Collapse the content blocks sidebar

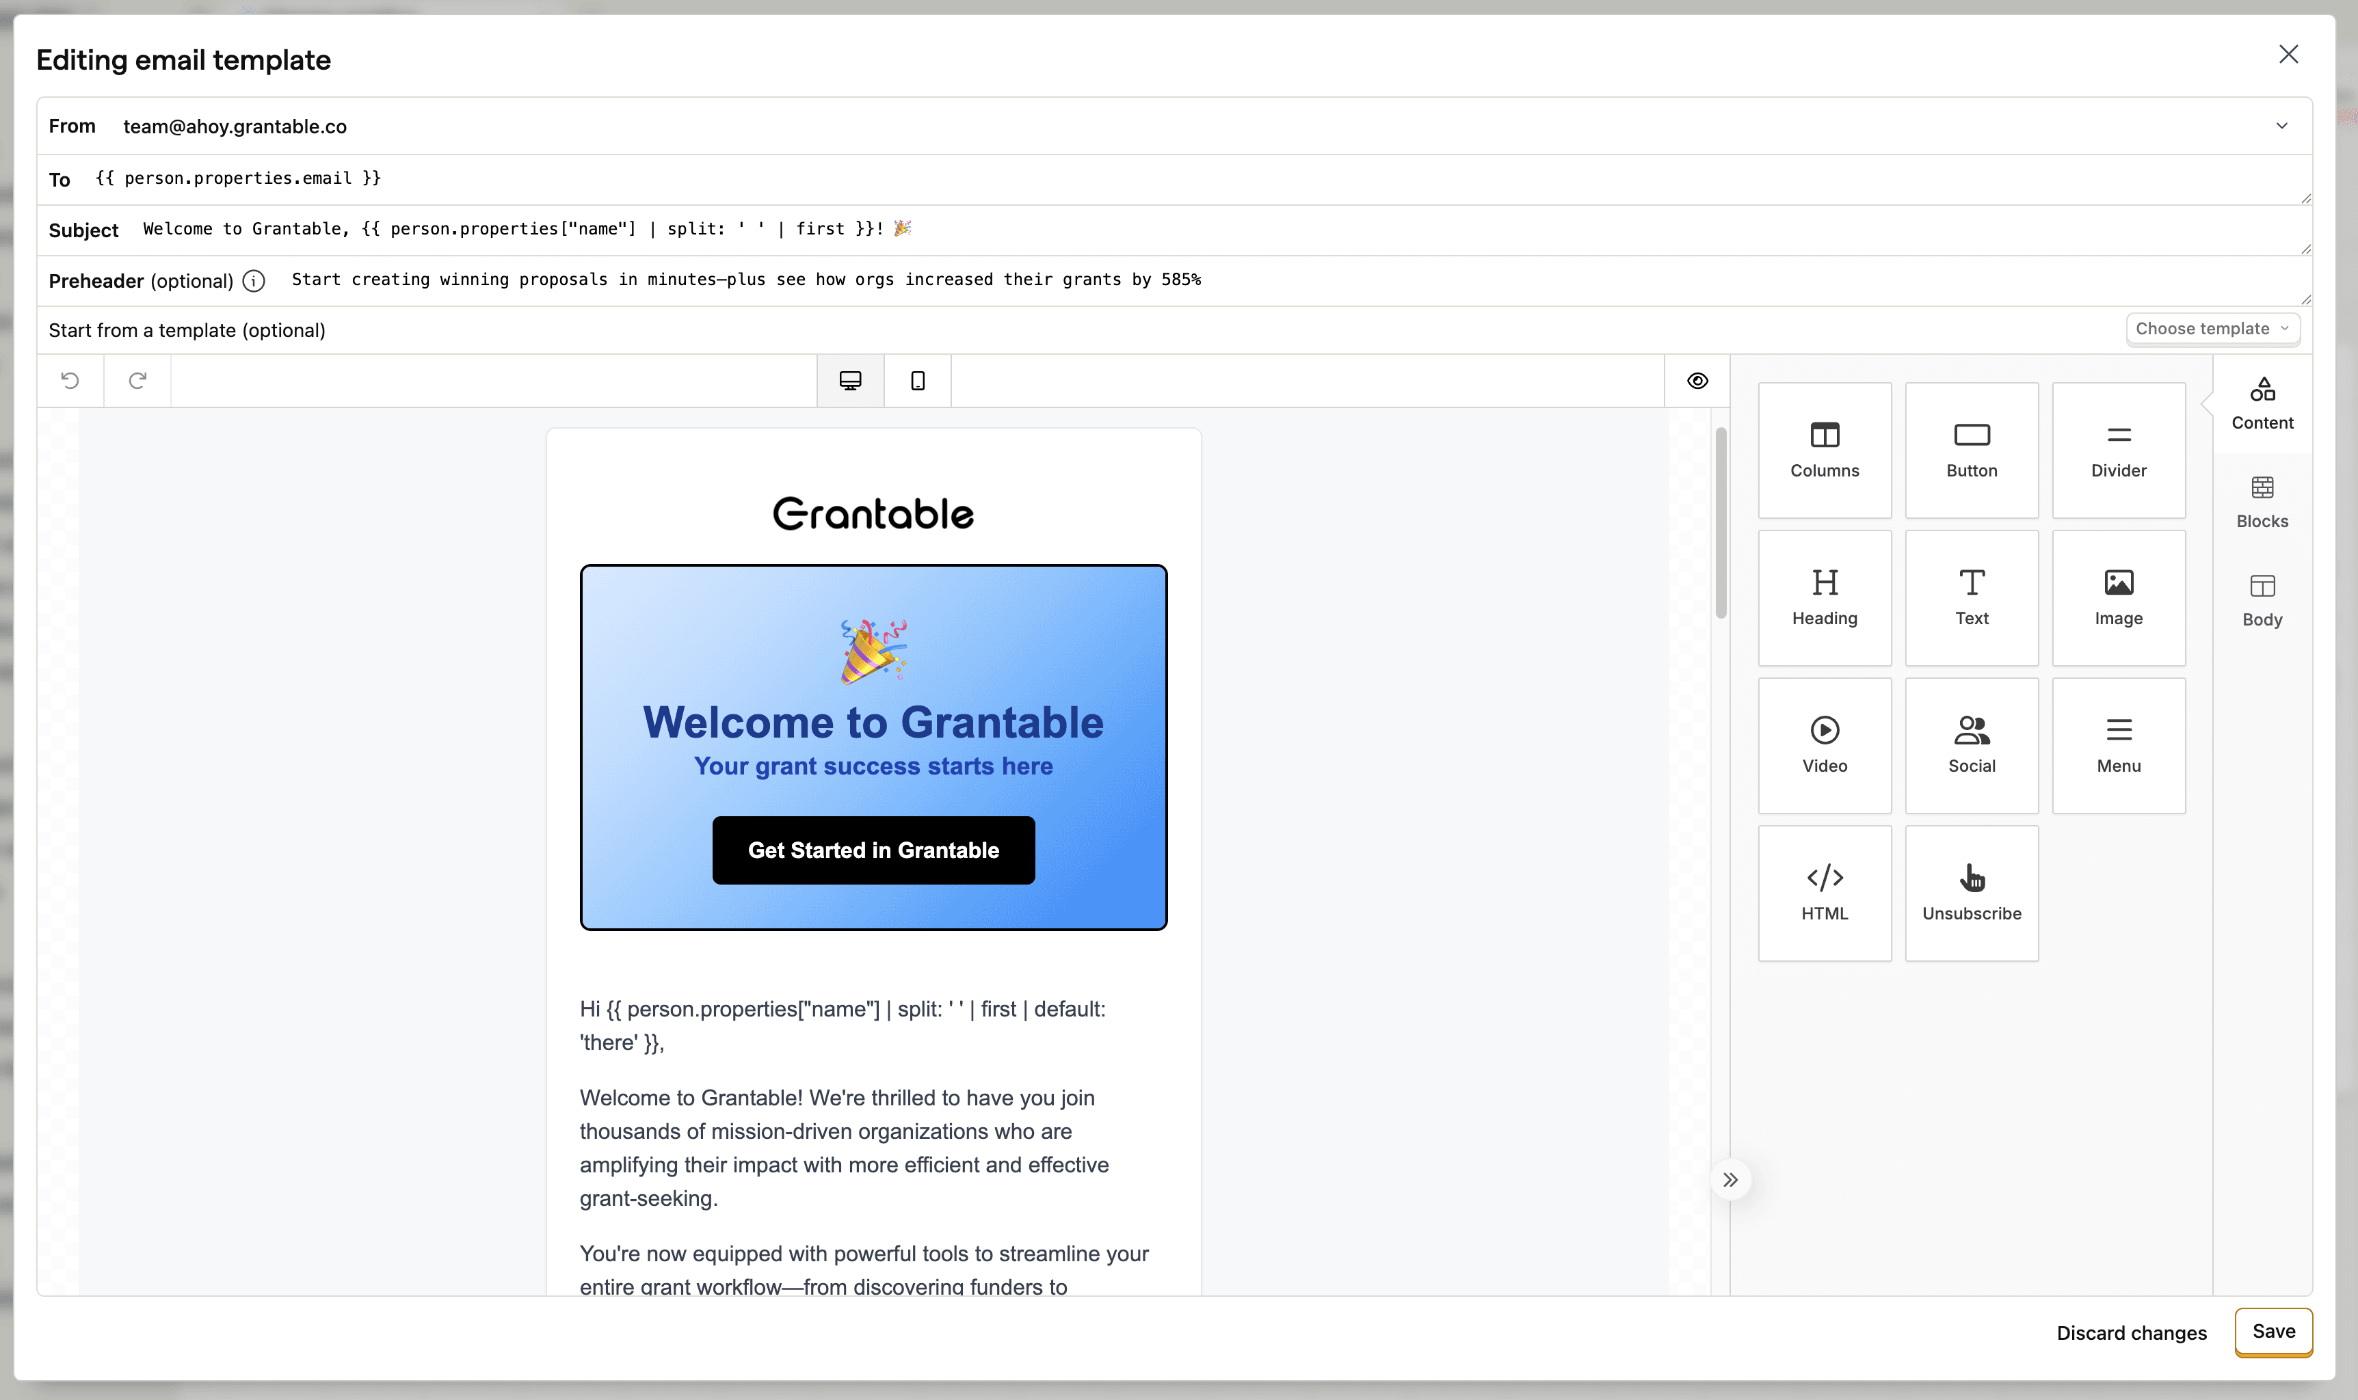coord(1730,1179)
